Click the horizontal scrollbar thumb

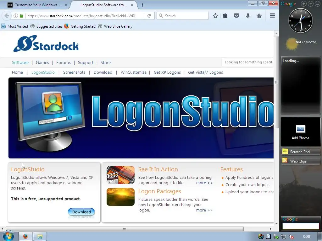coord(125,229)
